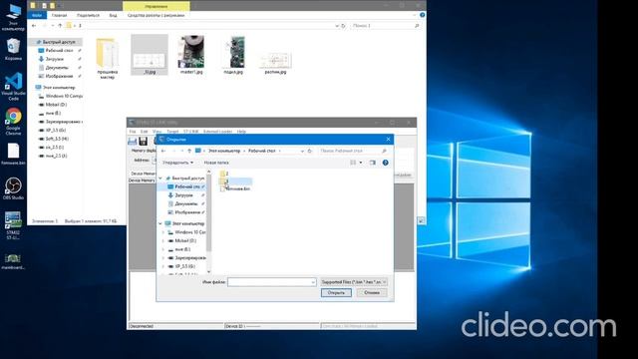Viewport: 638px width, 359px height.
Task: Switch to the Вид ribbon tab in Explorer
Action: click(x=113, y=15)
